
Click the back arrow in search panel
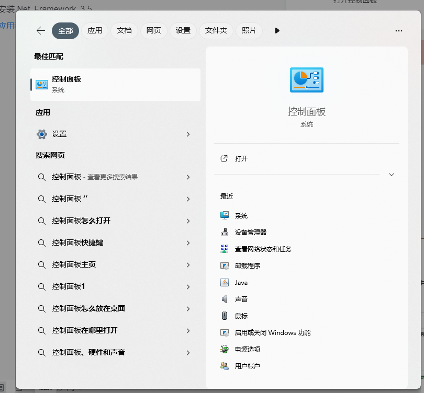[40, 30]
